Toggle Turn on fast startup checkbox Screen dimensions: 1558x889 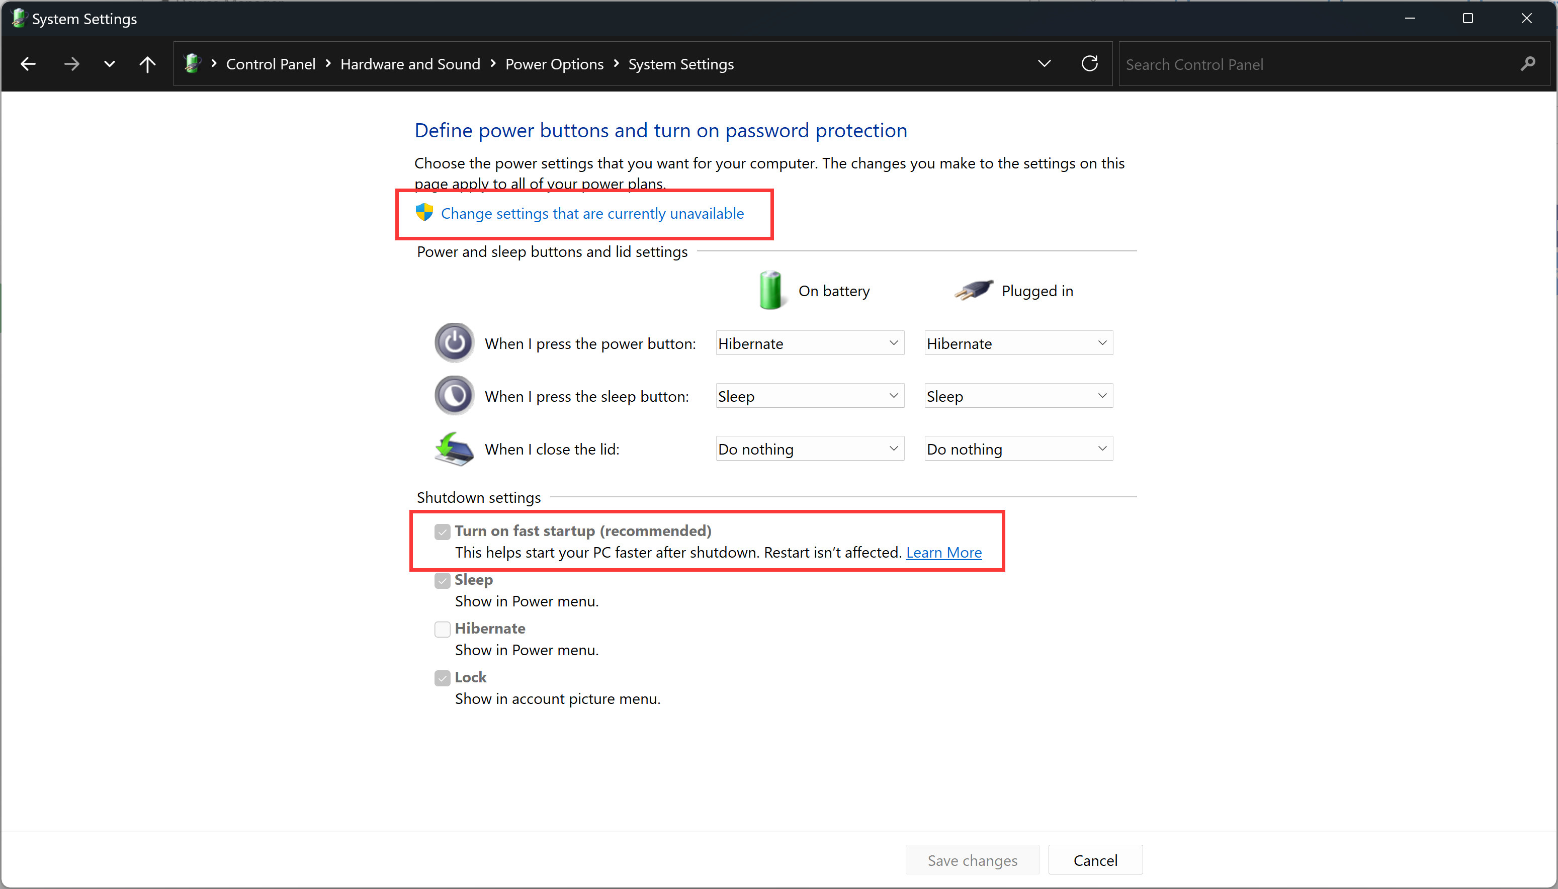point(442,531)
